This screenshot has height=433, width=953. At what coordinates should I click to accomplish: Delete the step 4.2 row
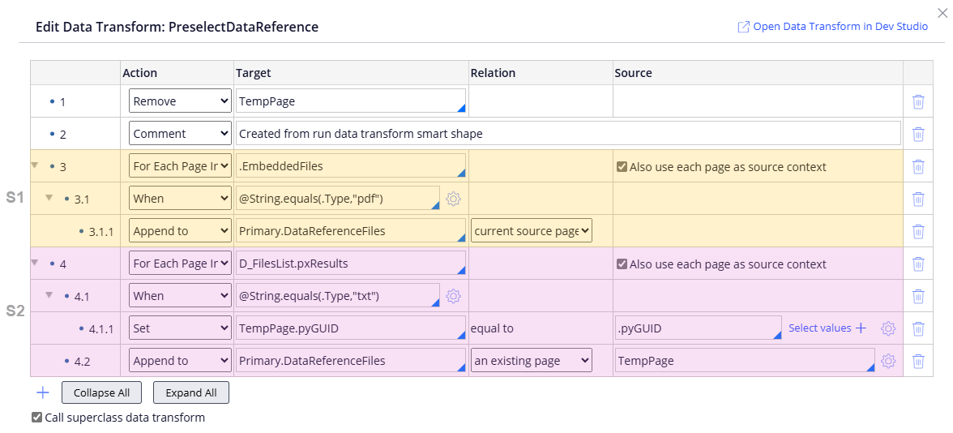click(918, 361)
